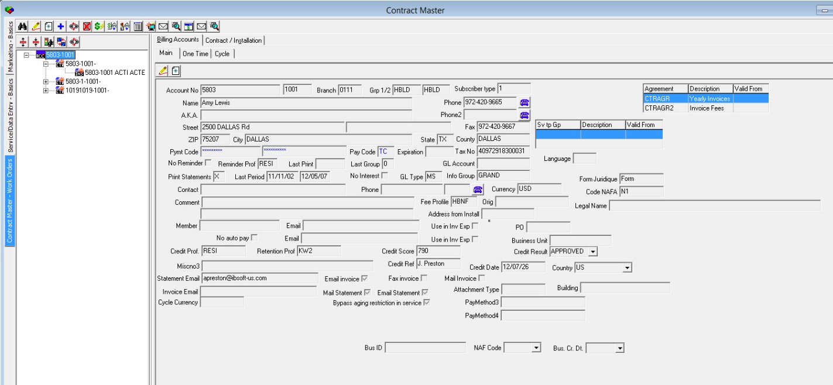Viewport: 833px width, 385px height.
Task: Select the CTRAGR Yearly Invoices row
Action: [x=706, y=99]
